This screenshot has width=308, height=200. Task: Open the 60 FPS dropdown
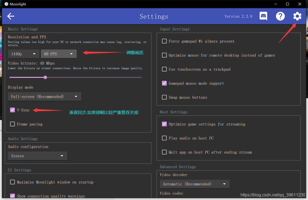(59, 54)
